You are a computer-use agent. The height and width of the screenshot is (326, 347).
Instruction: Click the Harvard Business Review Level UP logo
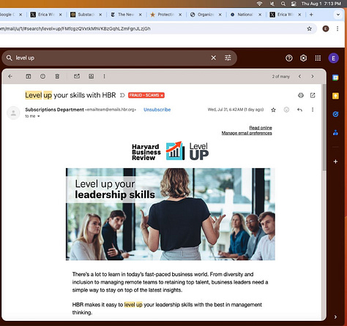click(x=171, y=151)
